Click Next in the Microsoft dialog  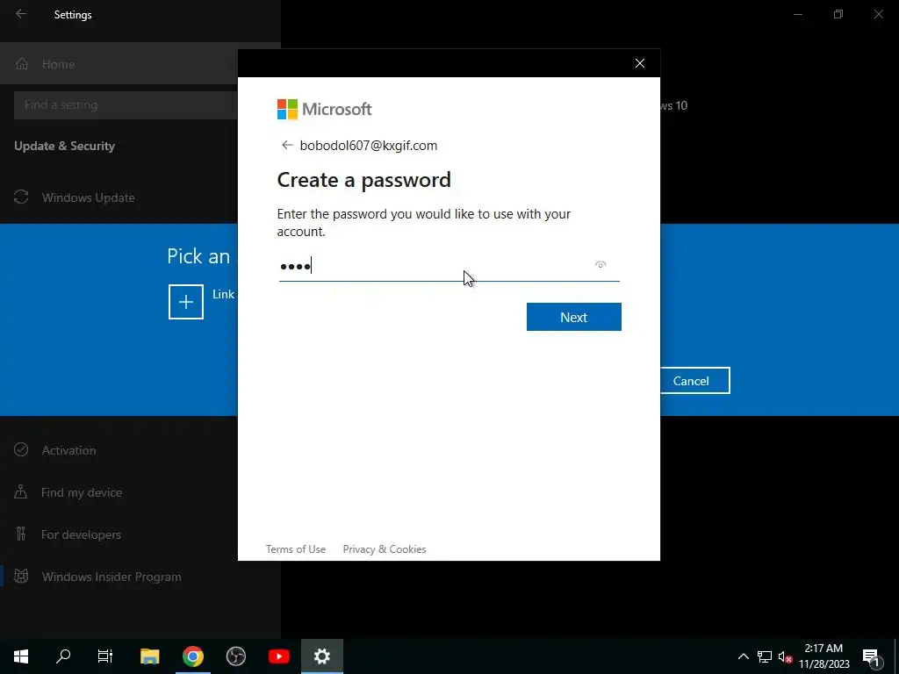point(573,317)
